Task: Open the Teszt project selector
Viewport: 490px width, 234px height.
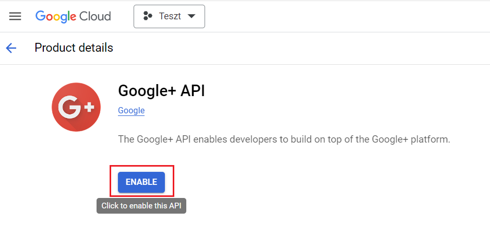Action: tap(170, 16)
